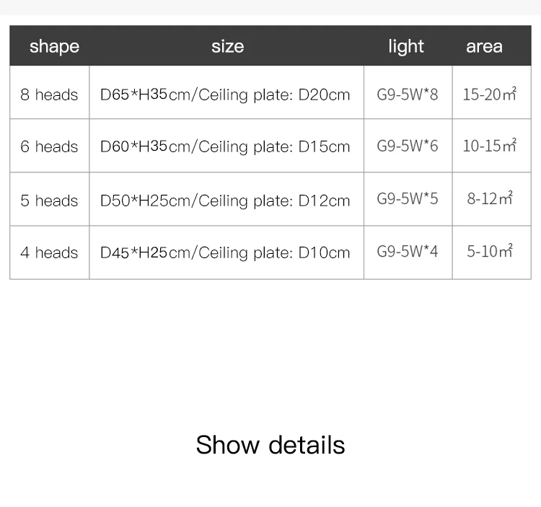Viewport: 541px width, 507px height.
Task: Select the '5 heads' shape cell
Action: 49,200
